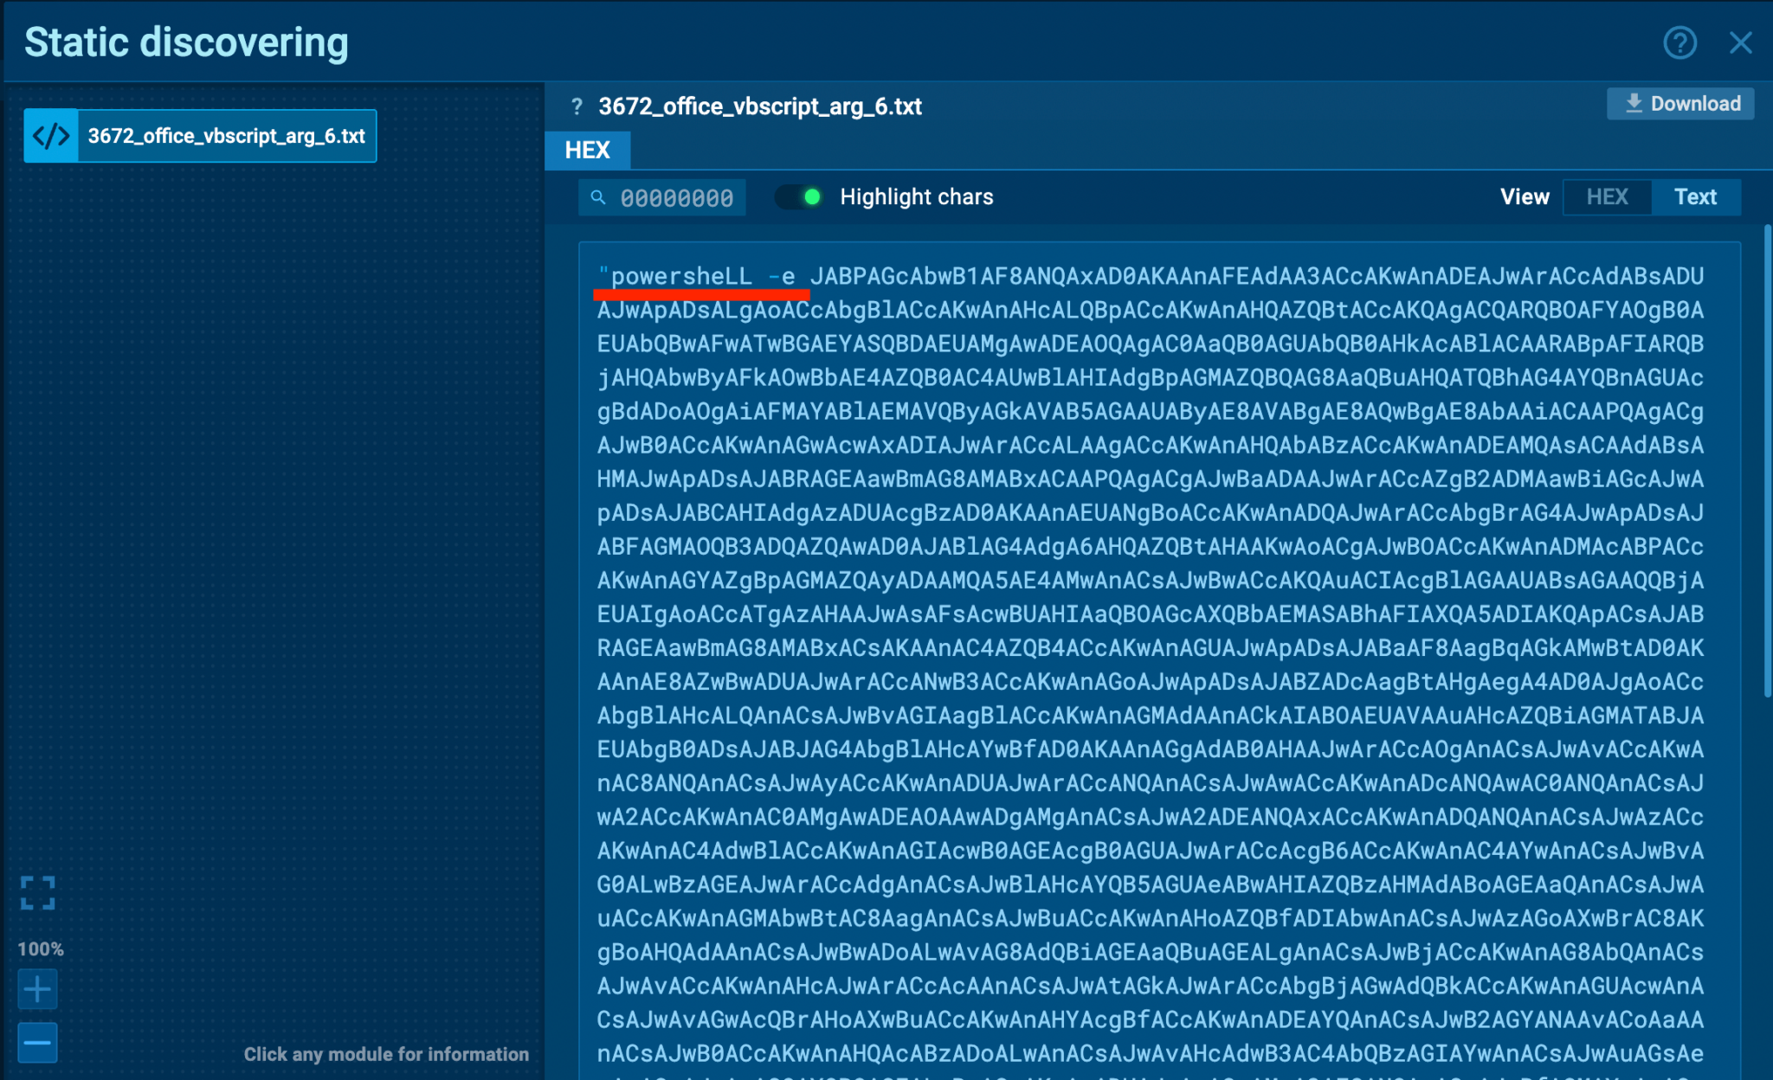Image resolution: width=1773 pixels, height=1080 pixels.
Task: Click the magnifier search icon
Action: coord(598,198)
